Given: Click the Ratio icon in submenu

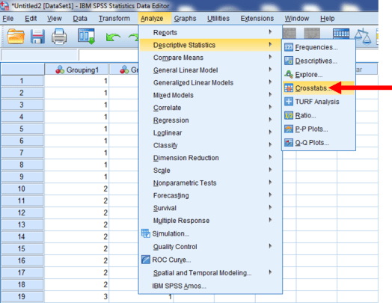Looking at the screenshot, I should tap(289, 115).
